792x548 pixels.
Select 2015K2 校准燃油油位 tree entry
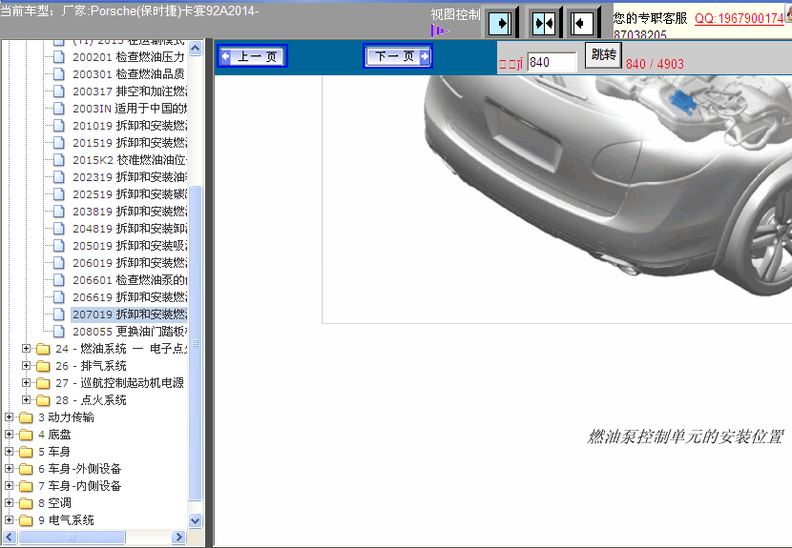pos(129,160)
